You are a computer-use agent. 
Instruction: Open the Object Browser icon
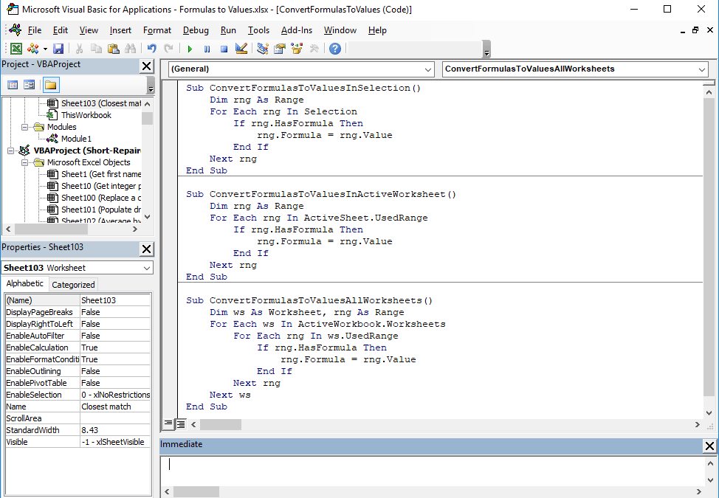point(297,48)
